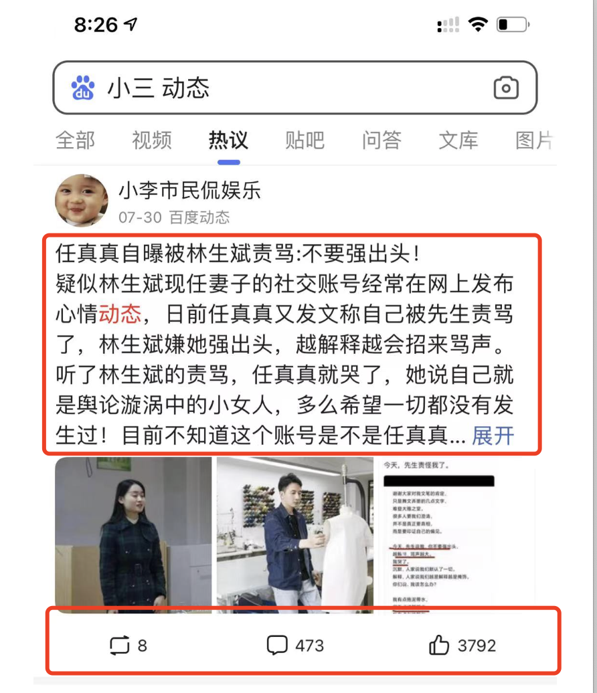
Task: Tap the location arrow beside the time
Action: click(x=131, y=24)
